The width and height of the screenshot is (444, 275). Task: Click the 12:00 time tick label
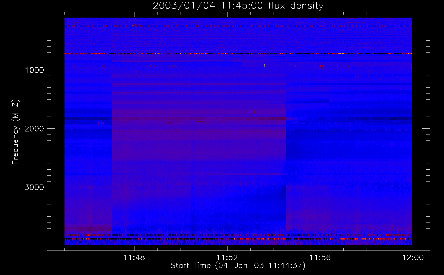pos(413,258)
